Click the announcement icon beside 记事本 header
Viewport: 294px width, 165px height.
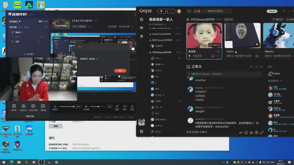[x=251, y=67]
